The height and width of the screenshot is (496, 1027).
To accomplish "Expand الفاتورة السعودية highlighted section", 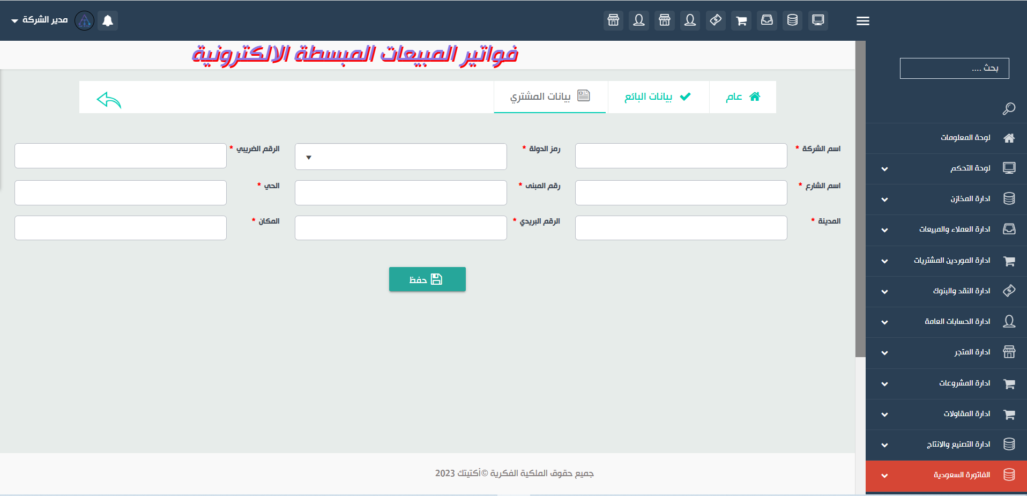I will tap(947, 475).
